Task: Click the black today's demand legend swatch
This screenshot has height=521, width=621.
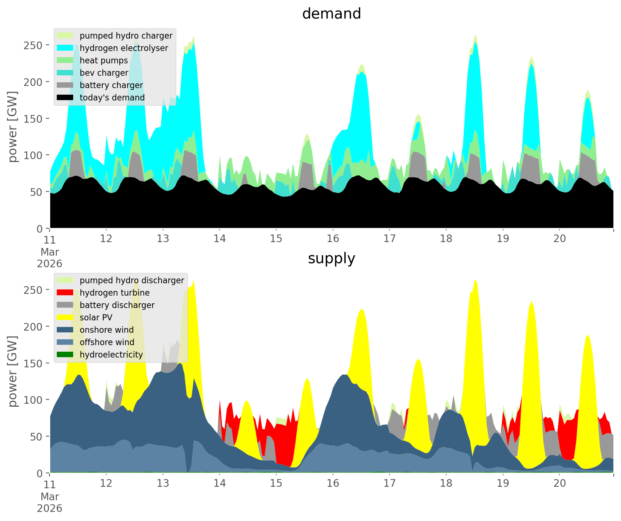Action: click(65, 98)
